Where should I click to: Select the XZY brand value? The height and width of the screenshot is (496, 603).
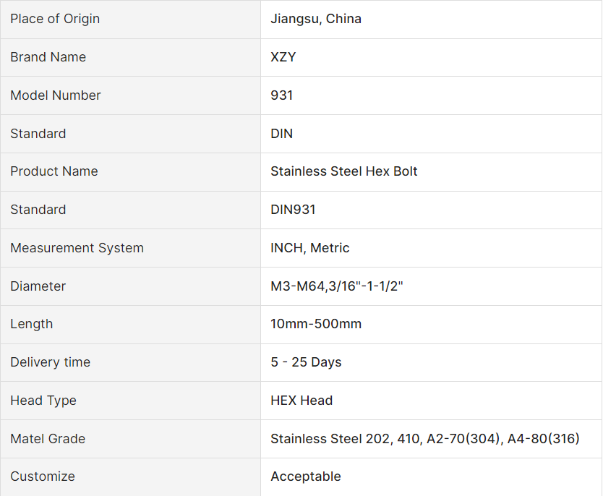pyautogui.click(x=283, y=57)
